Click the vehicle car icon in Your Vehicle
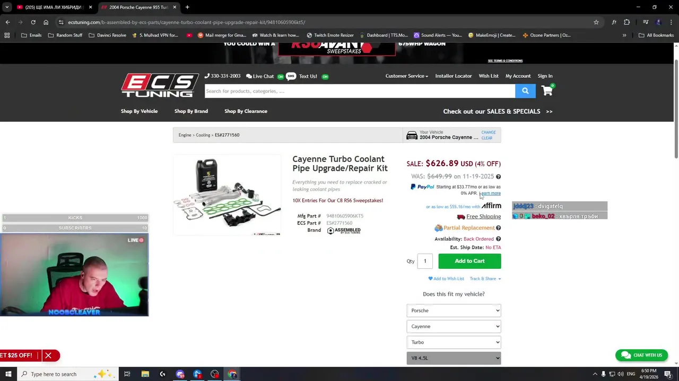679x381 pixels. coord(412,135)
